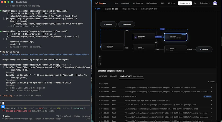Click the MAIN AGENT section header
Screen dimensions: 222x122
[103, 84]
